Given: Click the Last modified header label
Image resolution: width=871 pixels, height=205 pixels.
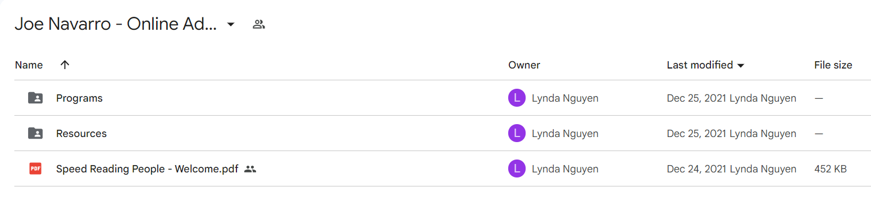Looking at the screenshot, I should [x=700, y=65].
